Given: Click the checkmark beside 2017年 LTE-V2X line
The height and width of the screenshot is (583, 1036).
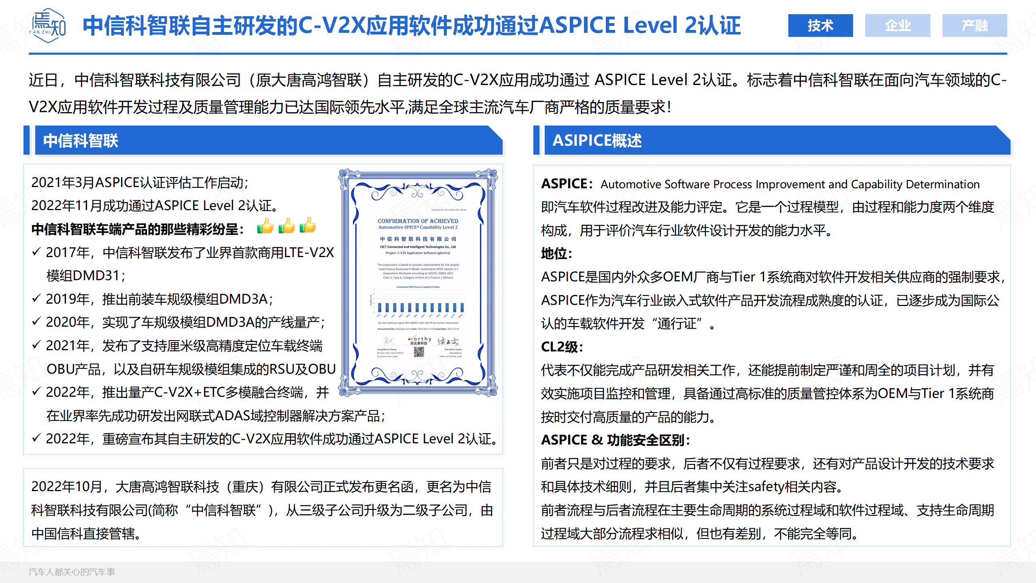Looking at the screenshot, I should [x=36, y=252].
